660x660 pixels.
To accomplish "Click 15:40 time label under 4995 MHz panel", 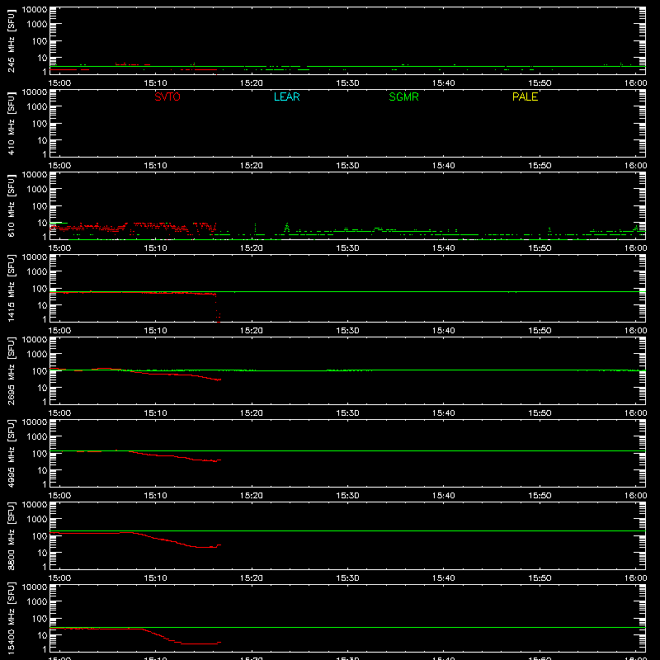I will 444,496.
